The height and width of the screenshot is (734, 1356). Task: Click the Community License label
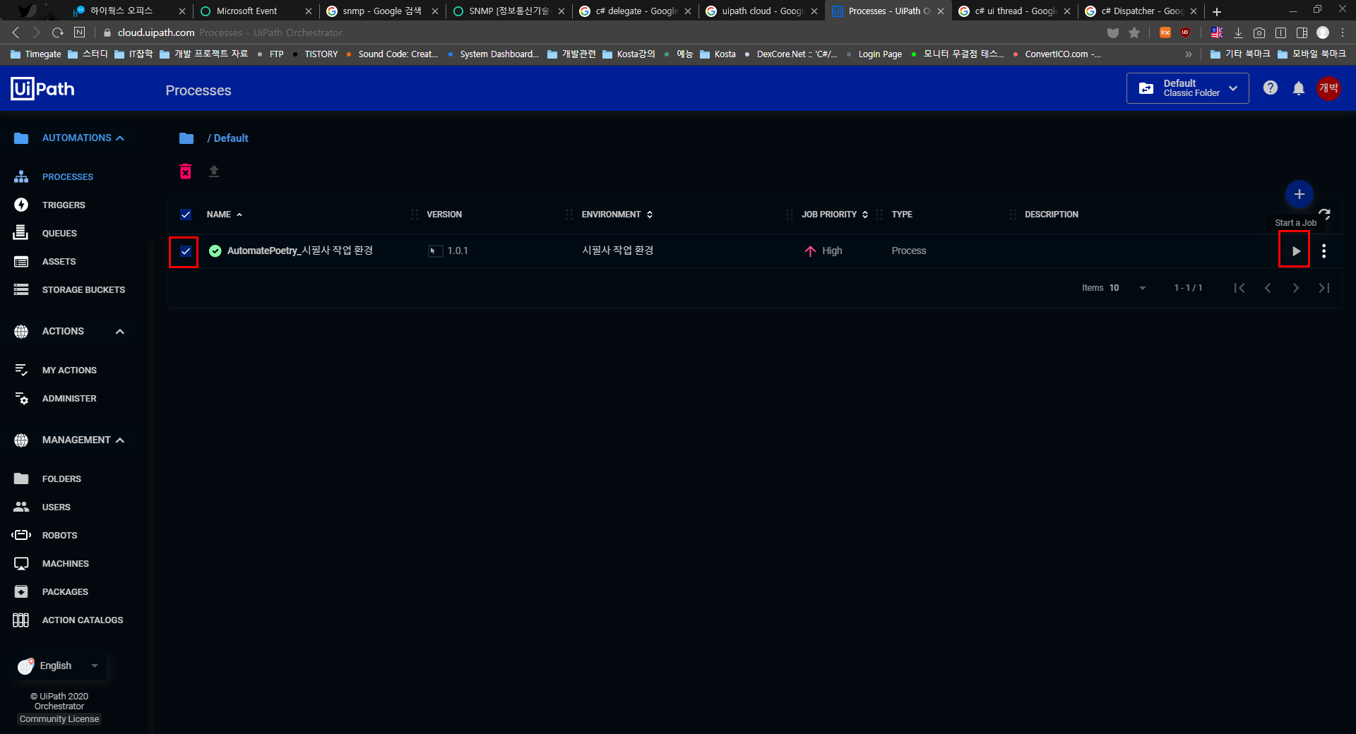[x=59, y=719]
